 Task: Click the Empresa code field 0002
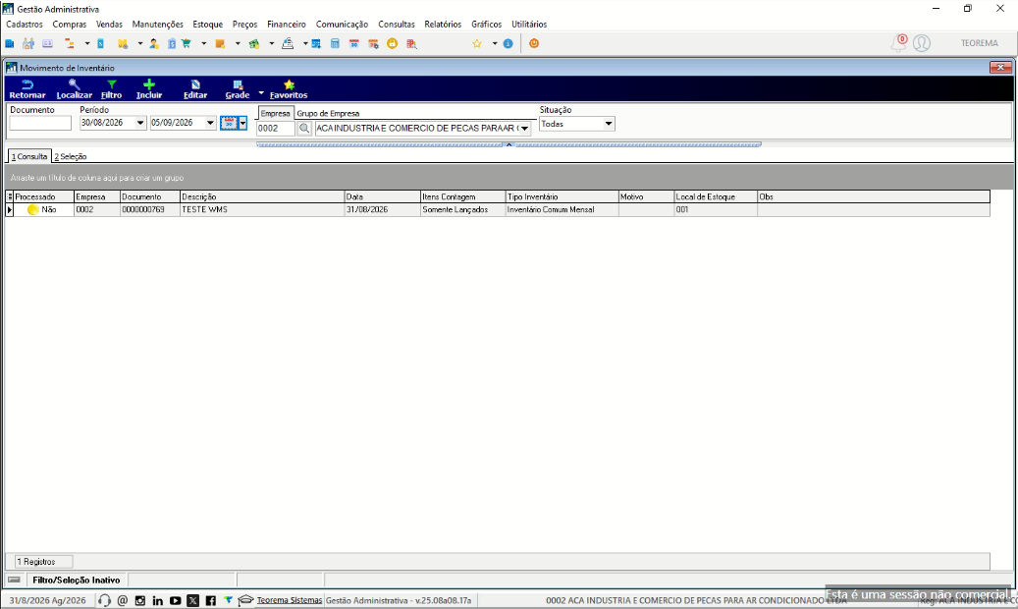(x=275, y=128)
